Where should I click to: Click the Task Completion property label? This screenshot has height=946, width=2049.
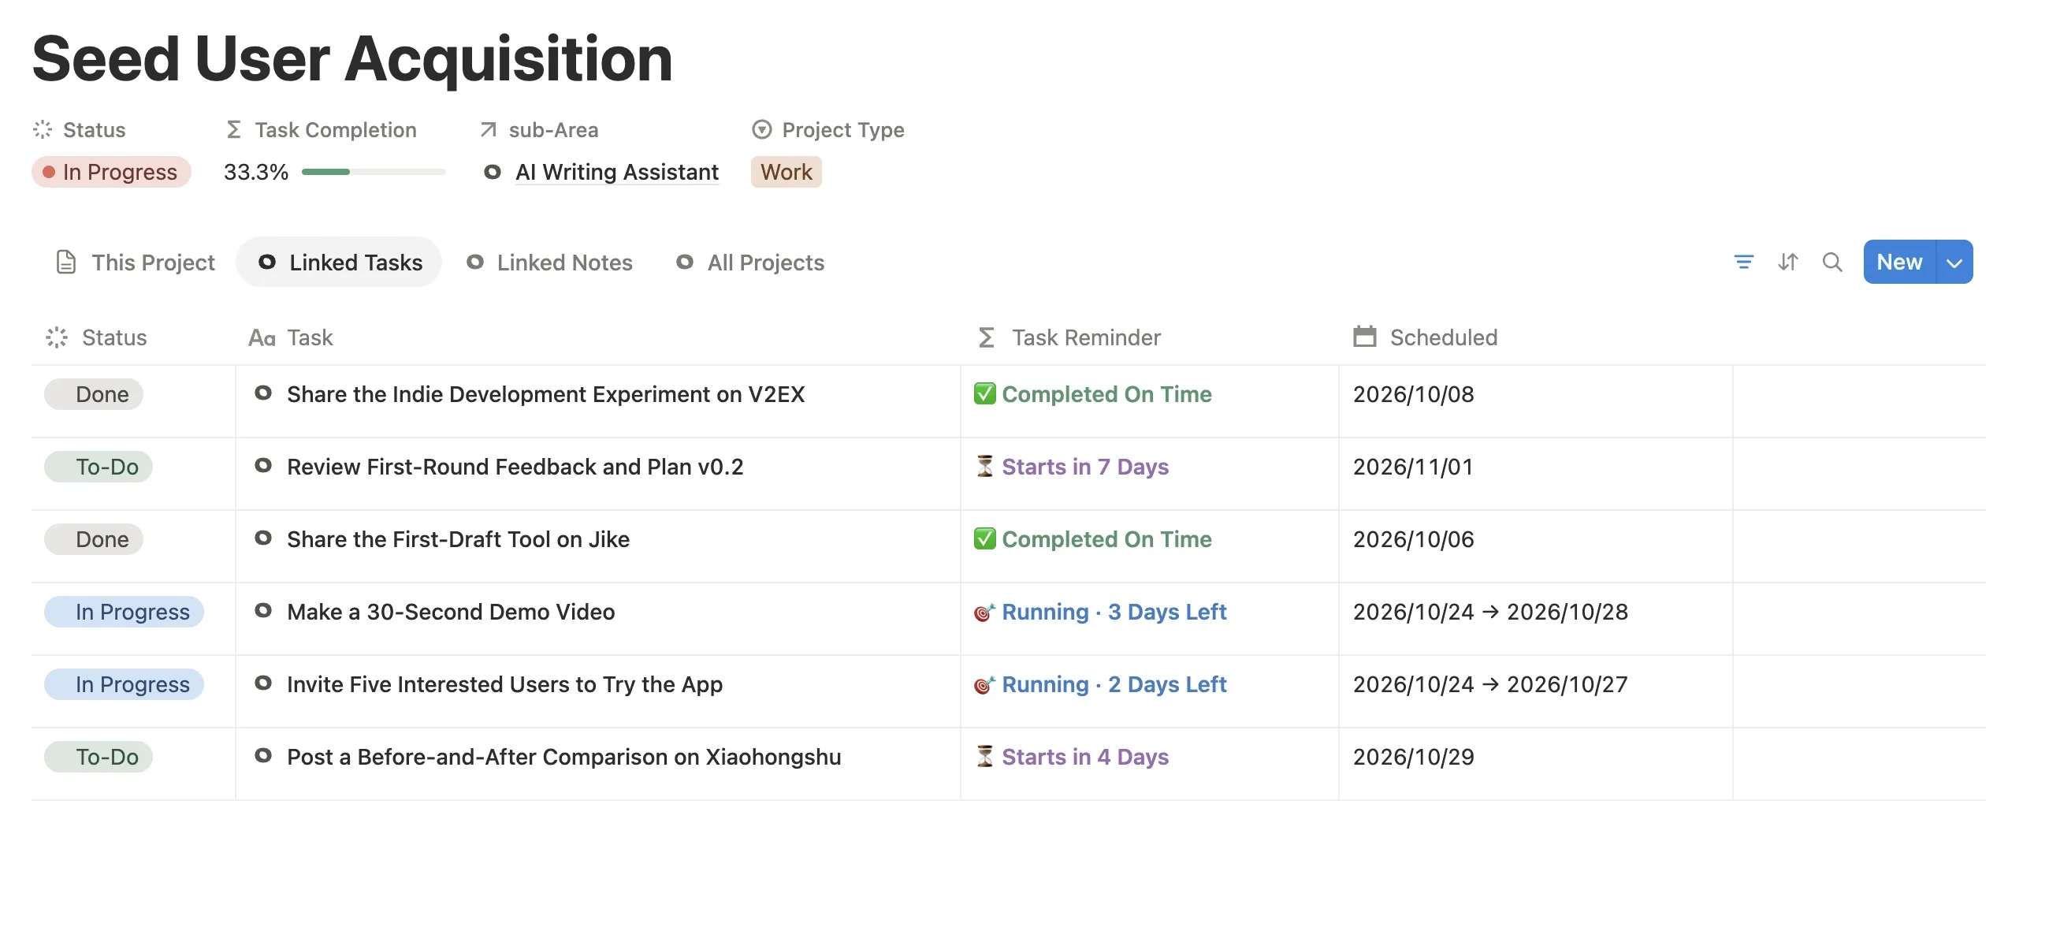(320, 130)
